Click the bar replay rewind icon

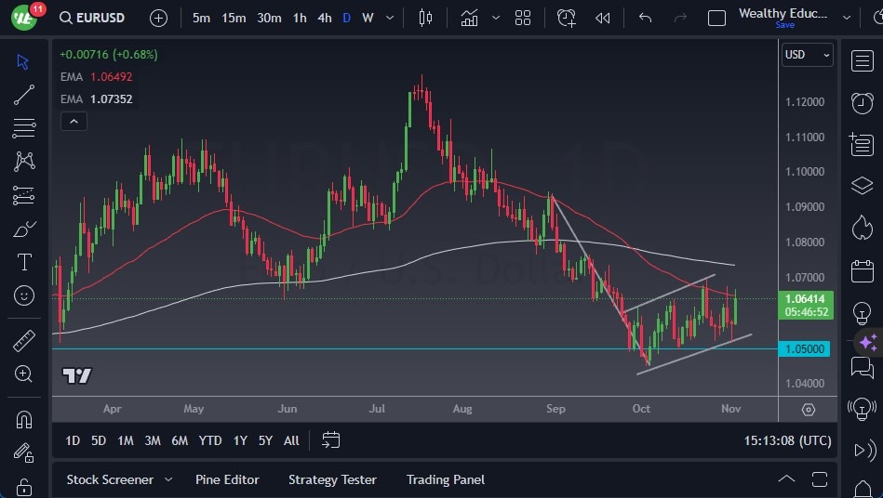click(603, 18)
